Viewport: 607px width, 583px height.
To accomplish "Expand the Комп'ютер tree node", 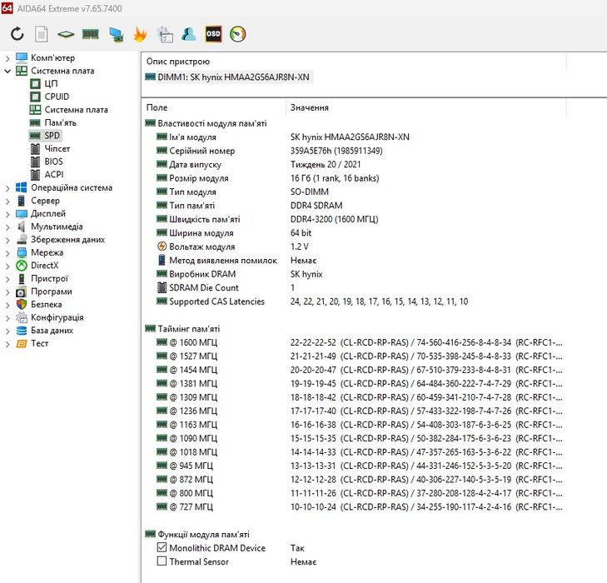I will (x=7, y=58).
